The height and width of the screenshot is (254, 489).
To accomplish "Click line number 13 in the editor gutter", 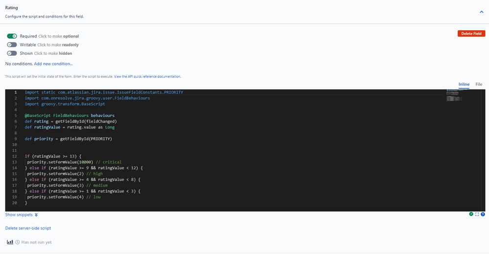I will pyautogui.click(x=15, y=162).
